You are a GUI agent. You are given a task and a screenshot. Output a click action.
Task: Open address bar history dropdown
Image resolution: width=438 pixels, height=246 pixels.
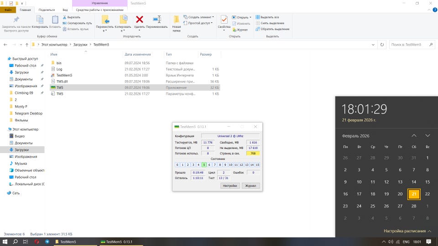click(x=373, y=45)
